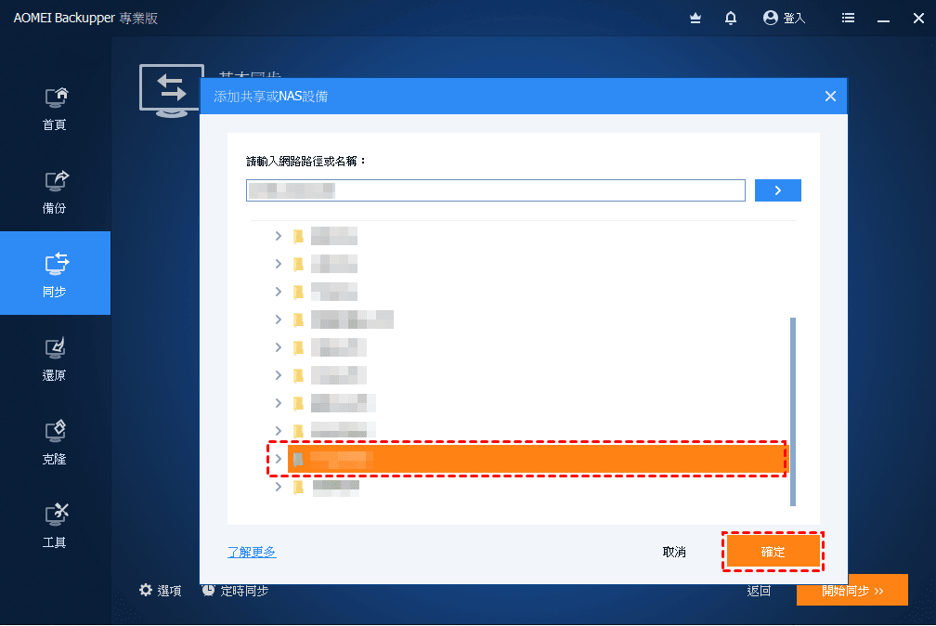
Task: Expand the seventh folder in the tree
Action: pos(279,403)
